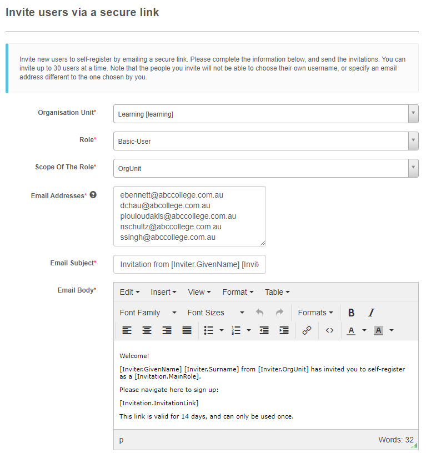The height and width of the screenshot is (453, 426).
Task: Click the Redo arrow in the editor toolbar
Action: click(279, 313)
